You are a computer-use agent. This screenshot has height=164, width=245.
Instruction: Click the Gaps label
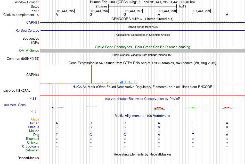point(35,119)
